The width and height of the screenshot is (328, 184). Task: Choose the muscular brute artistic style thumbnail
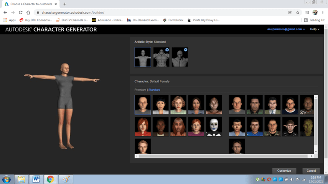point(161,57)
